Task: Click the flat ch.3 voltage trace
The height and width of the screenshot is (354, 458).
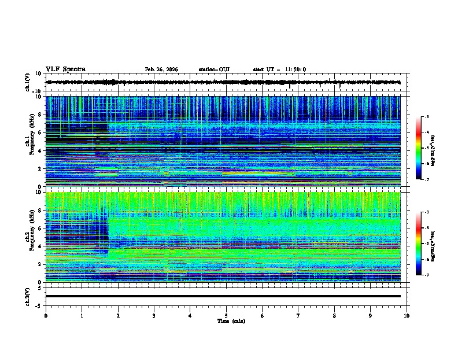Action: [x=223, y=296]
